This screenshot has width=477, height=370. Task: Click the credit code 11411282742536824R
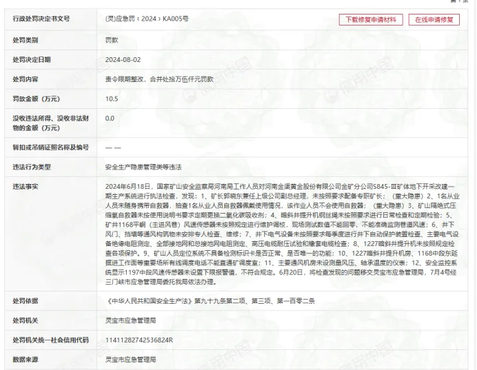[139, 340]
